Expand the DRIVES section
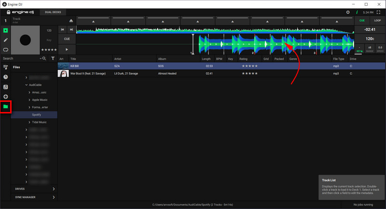Screen dimensions: 386x209 34,189
